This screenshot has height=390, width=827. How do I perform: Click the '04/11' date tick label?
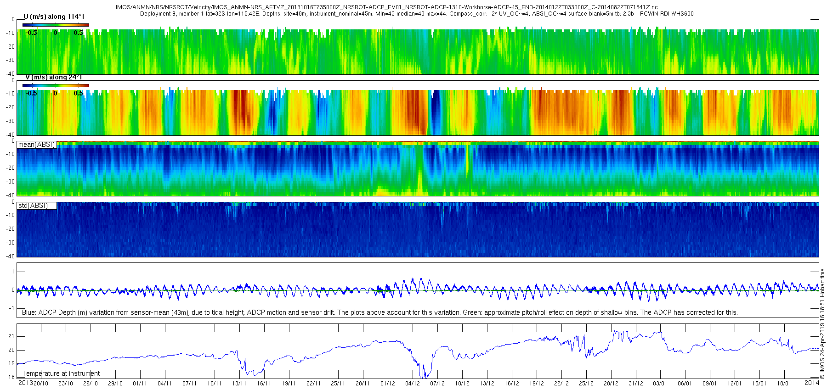coord(165,384)
